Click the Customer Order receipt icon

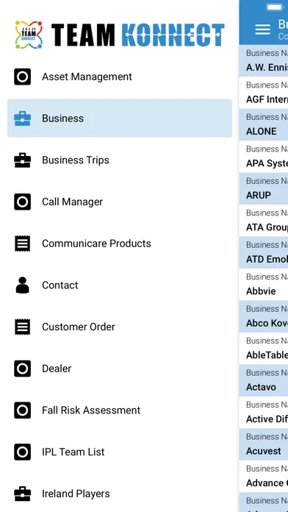point(23,327)
